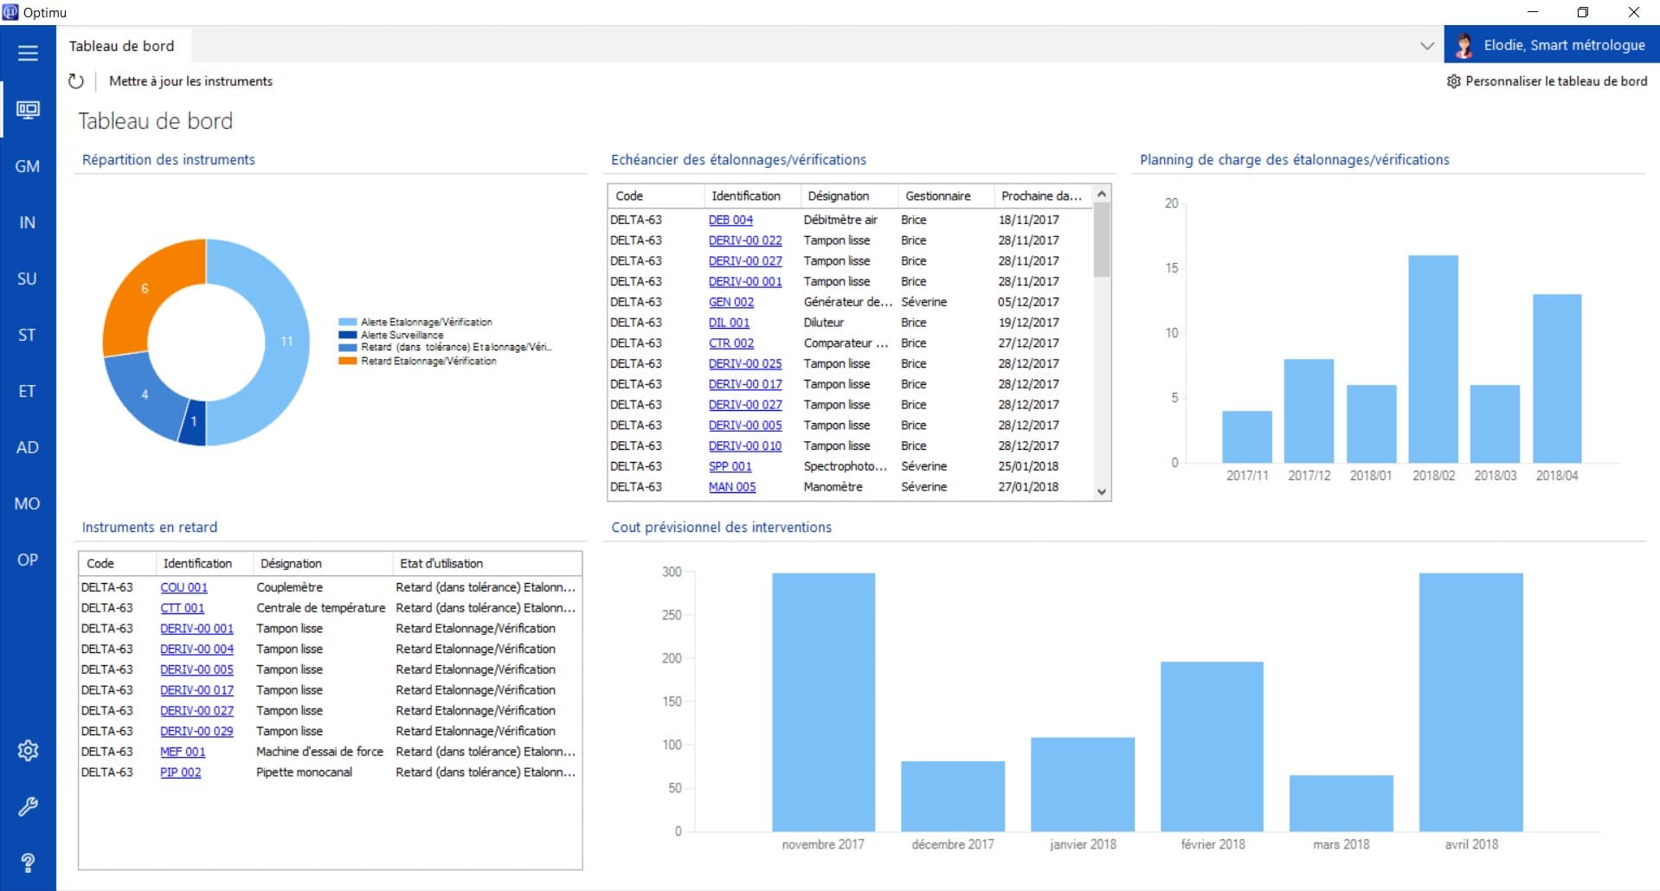Image resolution: width=1660 pixels, height=891 pixels.
Task: Click the refresh circular arrow icon
Action: (x=76, y=80)
